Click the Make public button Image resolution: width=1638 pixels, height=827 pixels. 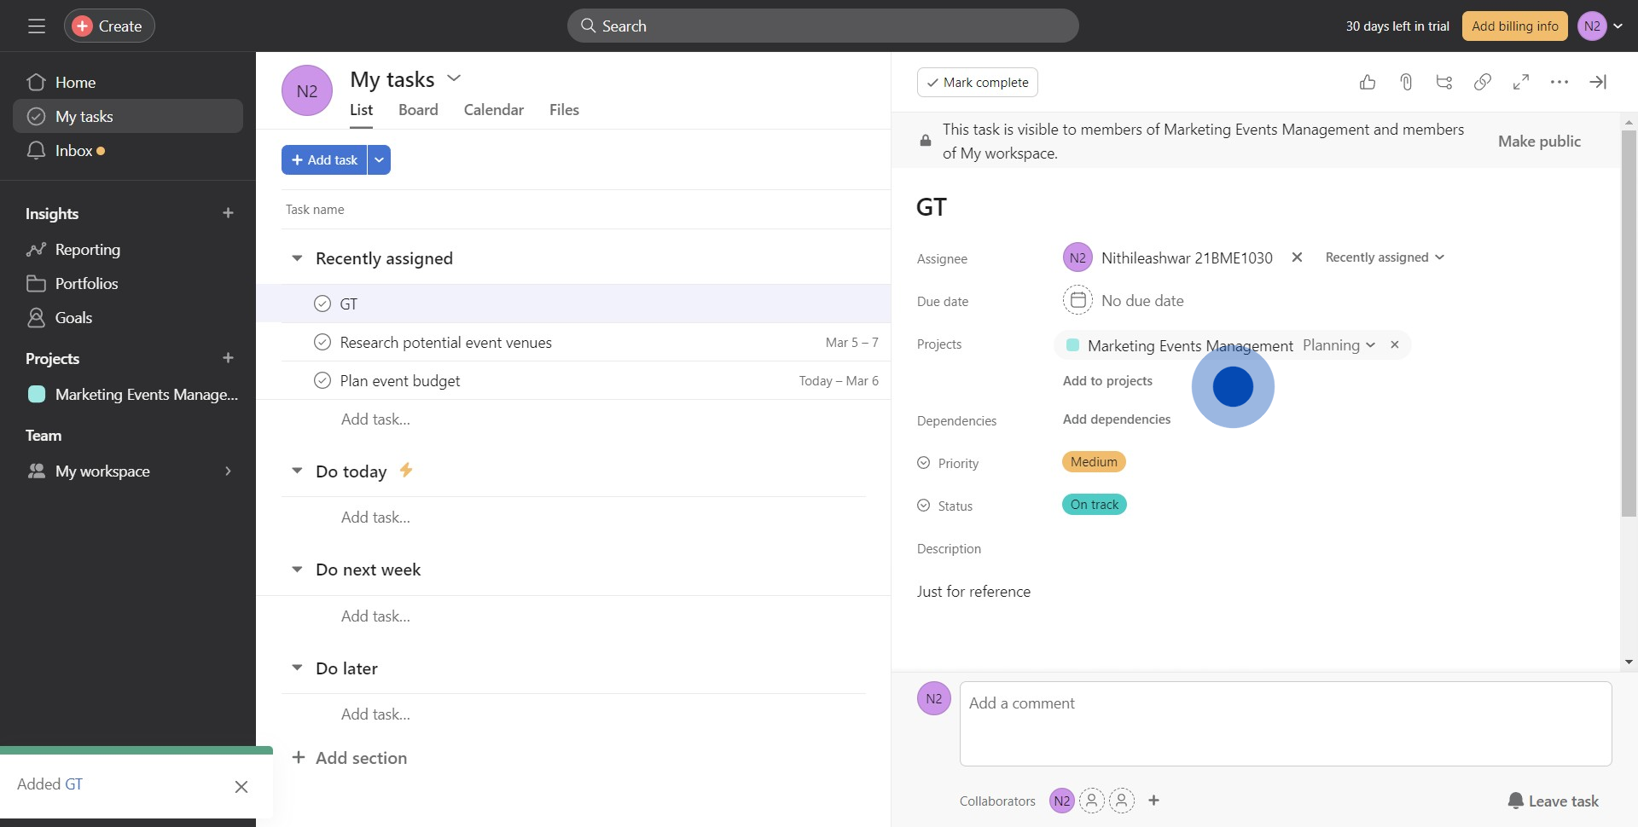pos(1539,142)
